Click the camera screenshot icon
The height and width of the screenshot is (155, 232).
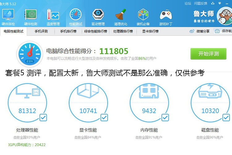[x=217, y=31]
